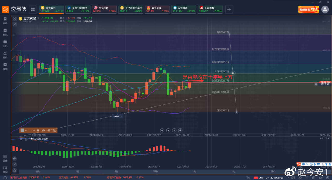Open the 视频 video sidebar icon
This screenshot has height=180, width=332.
[5, 66]
